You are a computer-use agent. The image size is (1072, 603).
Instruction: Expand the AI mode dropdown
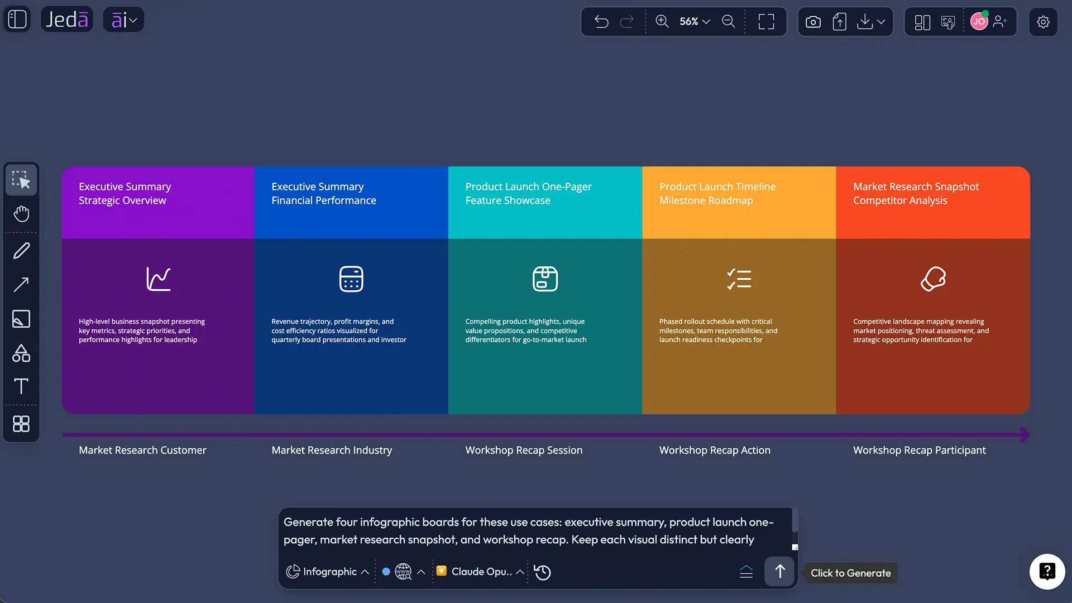pos(123,20)
